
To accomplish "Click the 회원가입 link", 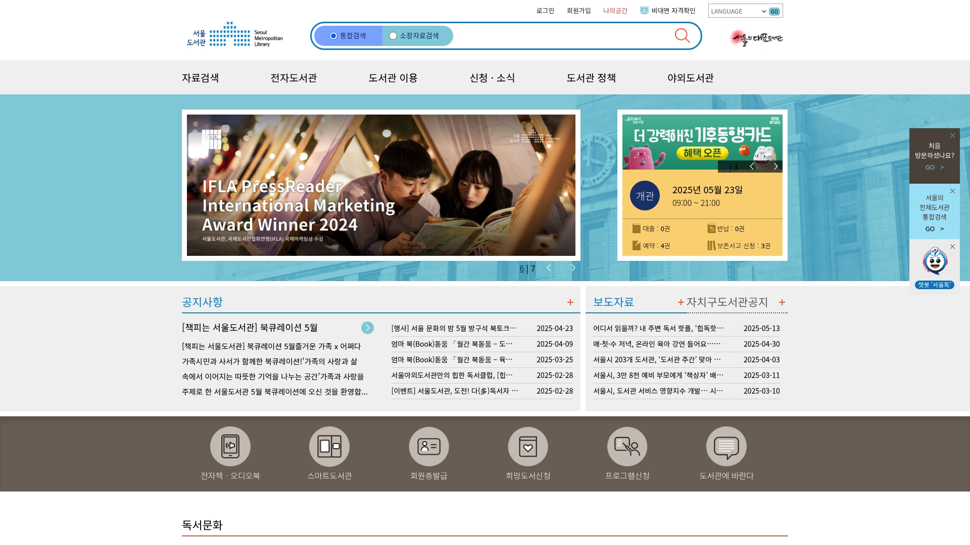I will (x=578, y=11).
